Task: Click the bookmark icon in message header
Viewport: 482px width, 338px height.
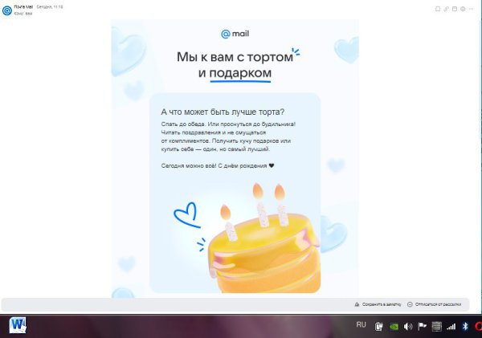Action: (x=438, y=9)
